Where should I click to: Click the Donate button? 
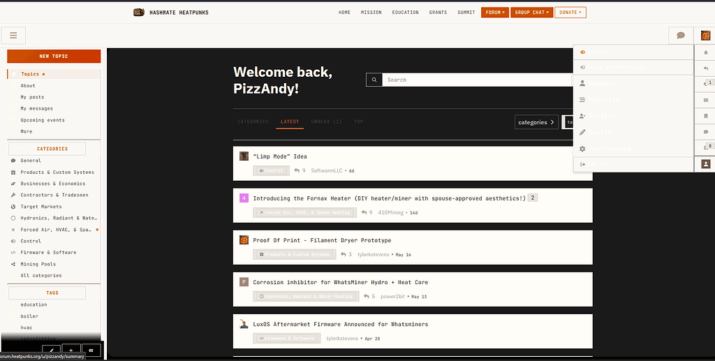pyautogui.click(x=570, y=13)
